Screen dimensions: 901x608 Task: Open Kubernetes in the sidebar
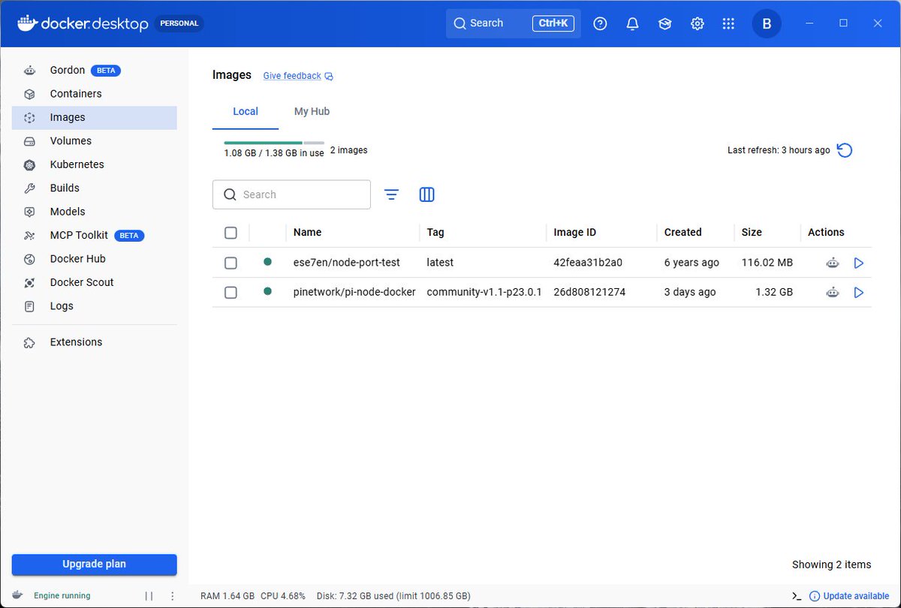pyautogui.click(x=95, y=164)
